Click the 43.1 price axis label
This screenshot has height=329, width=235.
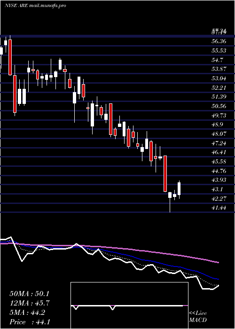217,189
